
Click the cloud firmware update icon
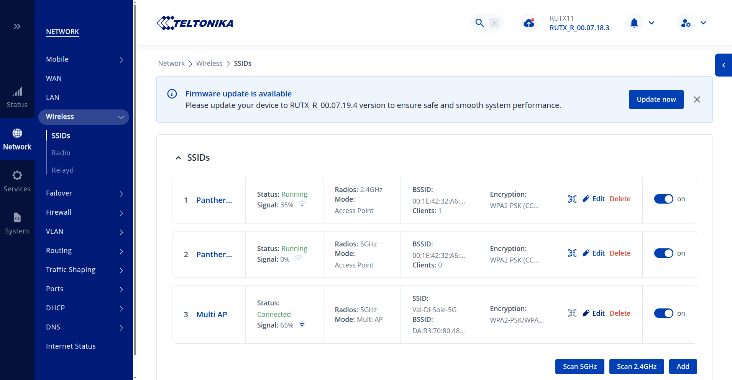coord(529,23)
